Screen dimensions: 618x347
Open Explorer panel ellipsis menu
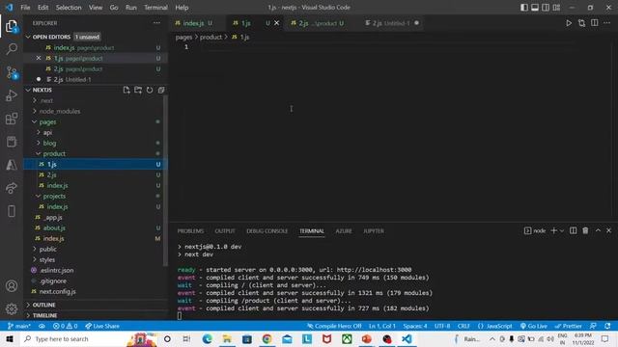tap(156, 23)
